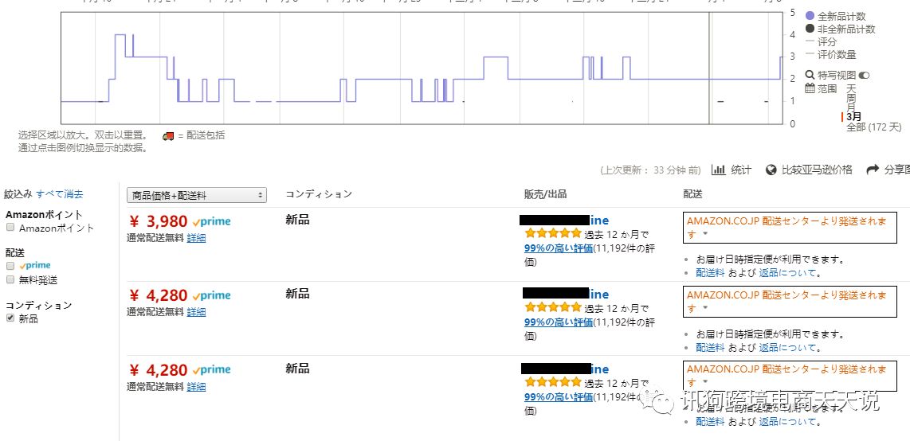Viewport: 910px width, 441px height.
Task: Click prime badge in the last offer row
Action: [x=212, y=369]
